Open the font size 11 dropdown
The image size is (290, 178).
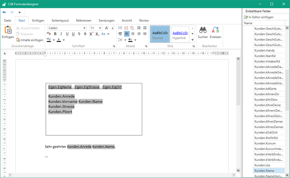pos(100,28)
